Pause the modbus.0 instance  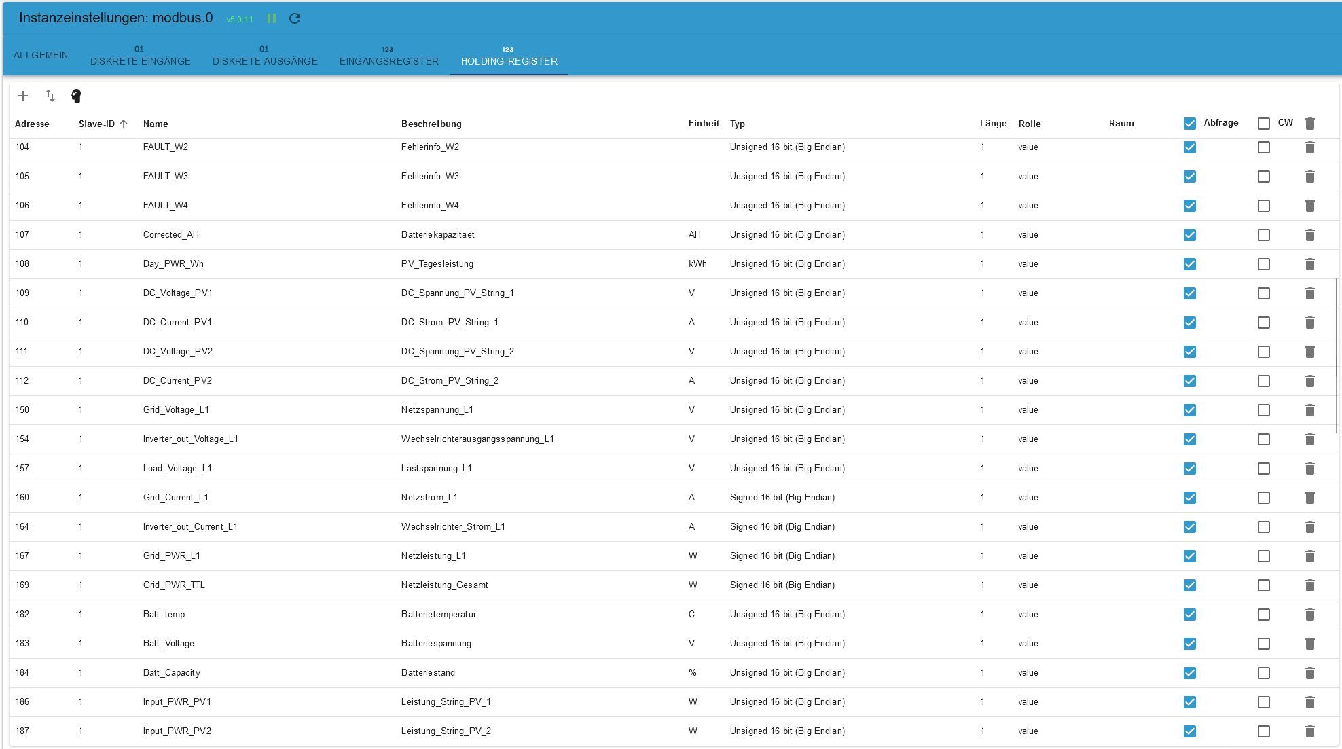point(272,18)
